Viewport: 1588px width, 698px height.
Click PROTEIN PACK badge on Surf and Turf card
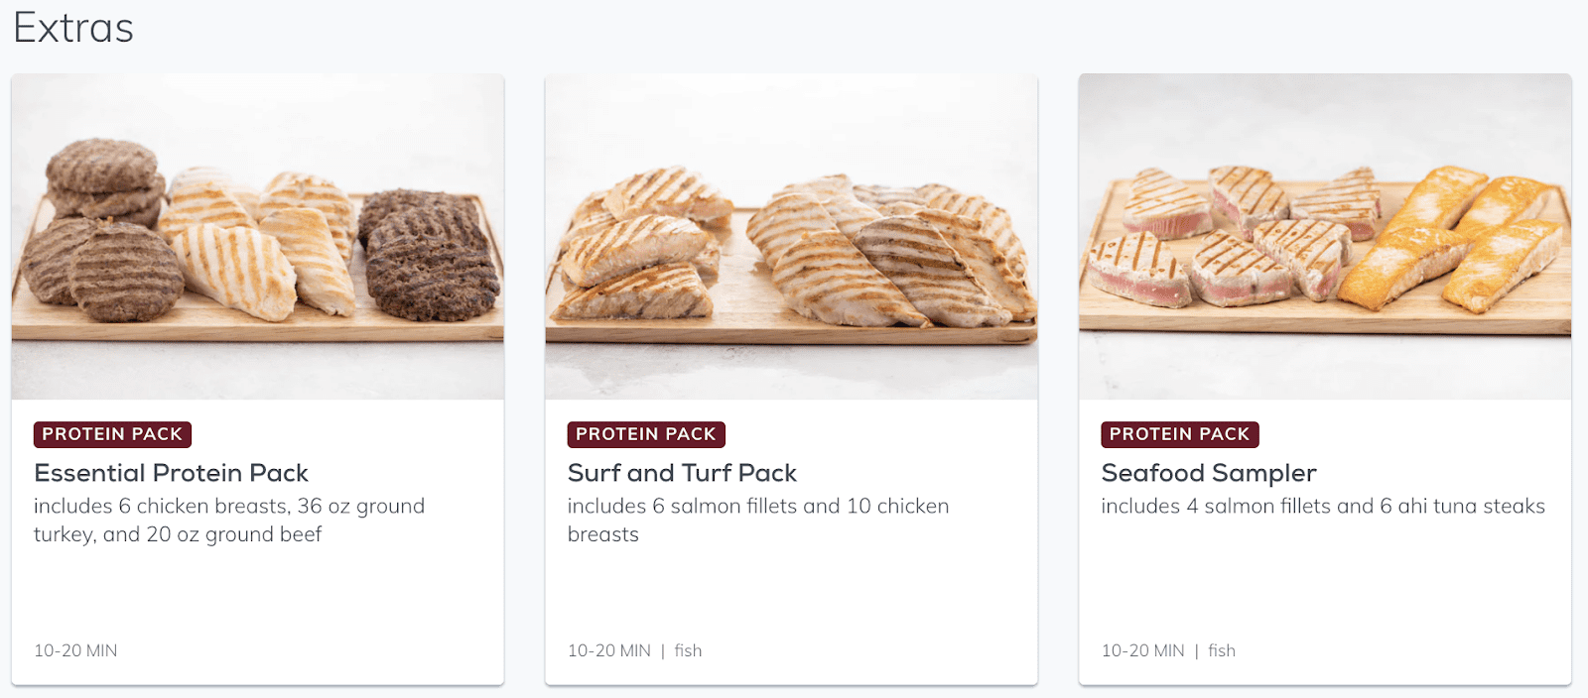pyautogui.click(x=646, y=434)
